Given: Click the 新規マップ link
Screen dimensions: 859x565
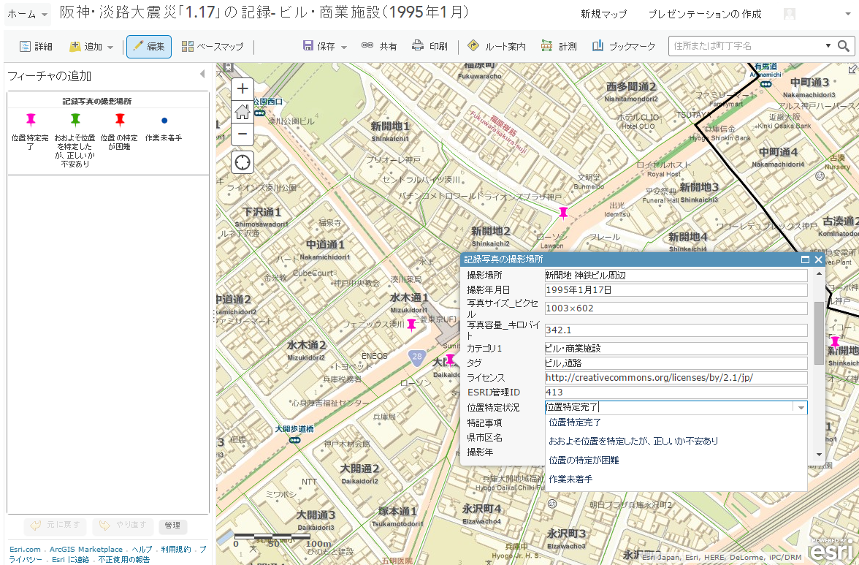Looking at the screenshot, I should click(603, 15).
